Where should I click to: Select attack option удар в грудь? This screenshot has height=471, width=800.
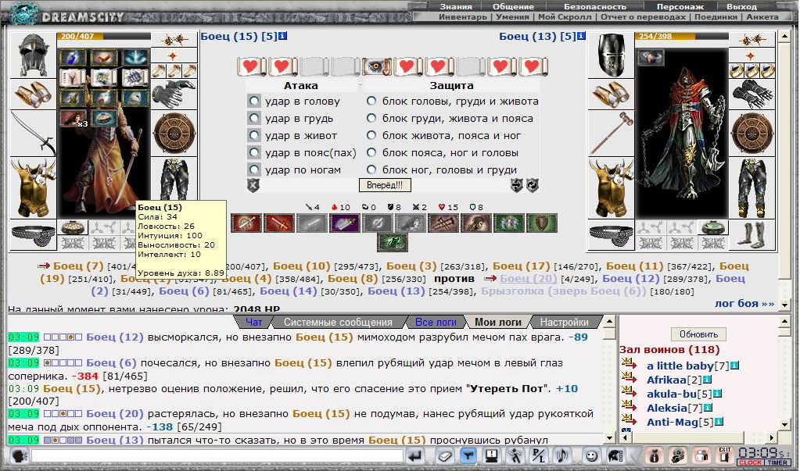click(253, 118)
